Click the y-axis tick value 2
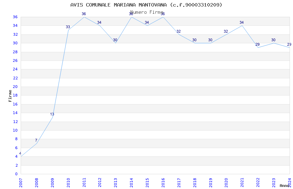 (17, 165)
